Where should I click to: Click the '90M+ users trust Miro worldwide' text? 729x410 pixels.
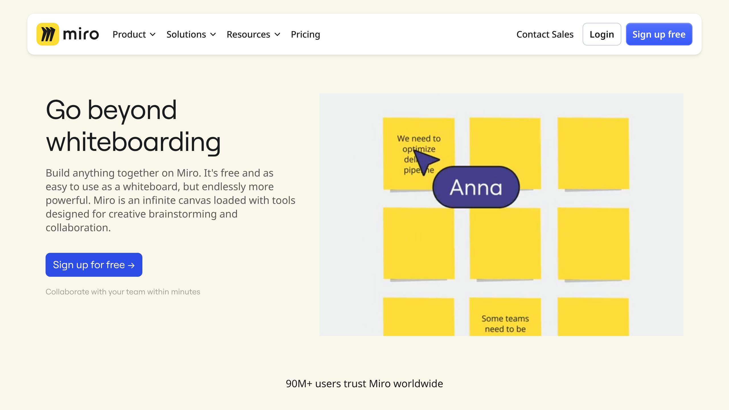pos(364,384)
